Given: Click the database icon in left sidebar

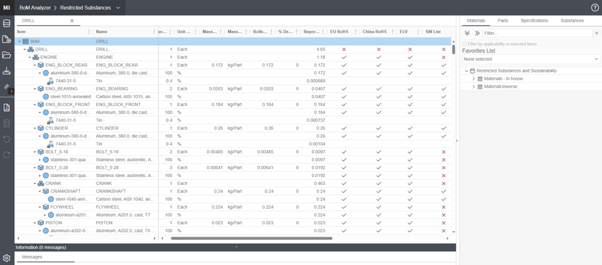Looking at the screenshot, I should (x=6, y=24).
